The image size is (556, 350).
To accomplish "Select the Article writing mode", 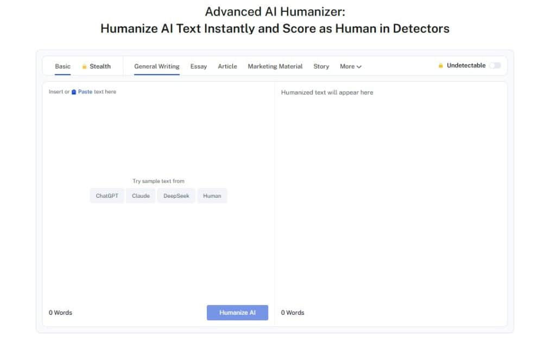I will pyautogui.click(x=227, y=67).
